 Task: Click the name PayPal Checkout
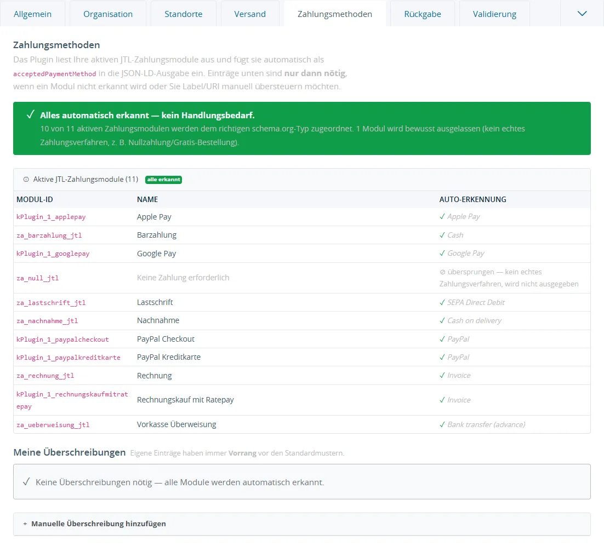point(166,339)
